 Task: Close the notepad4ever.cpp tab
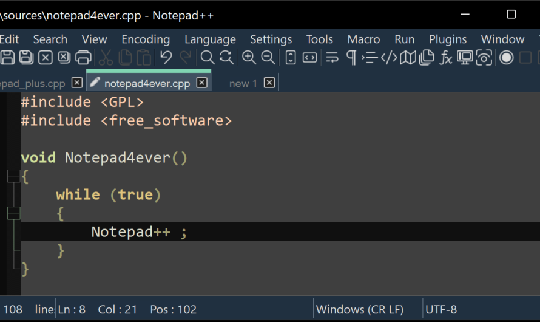(202, 83)
